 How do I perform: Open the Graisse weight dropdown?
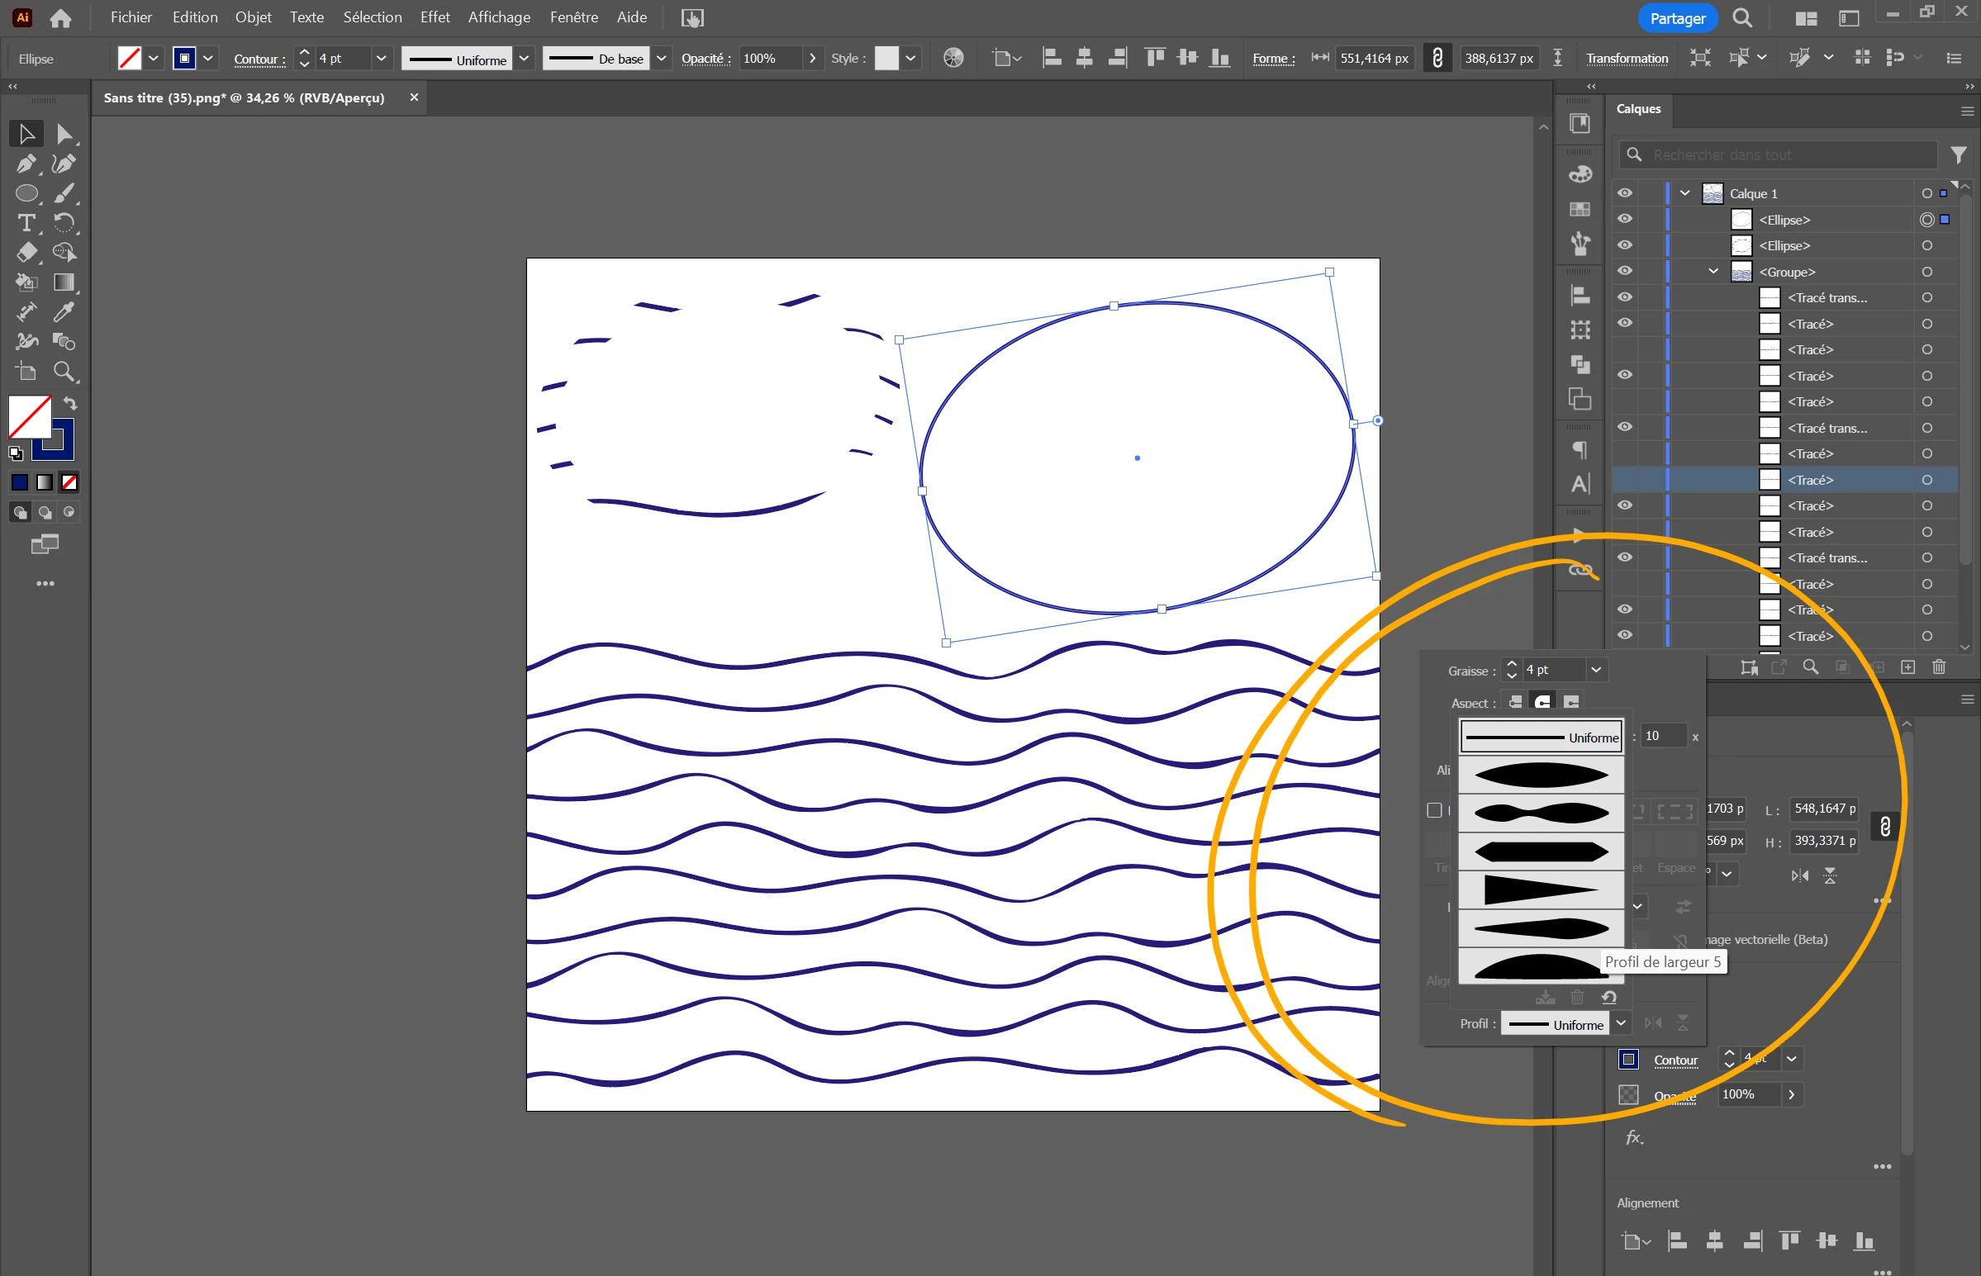click(1596, 670)
